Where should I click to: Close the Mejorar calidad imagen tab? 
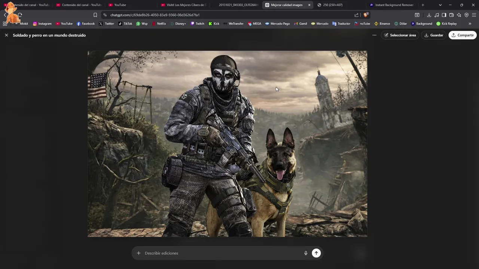coord(309,5)
